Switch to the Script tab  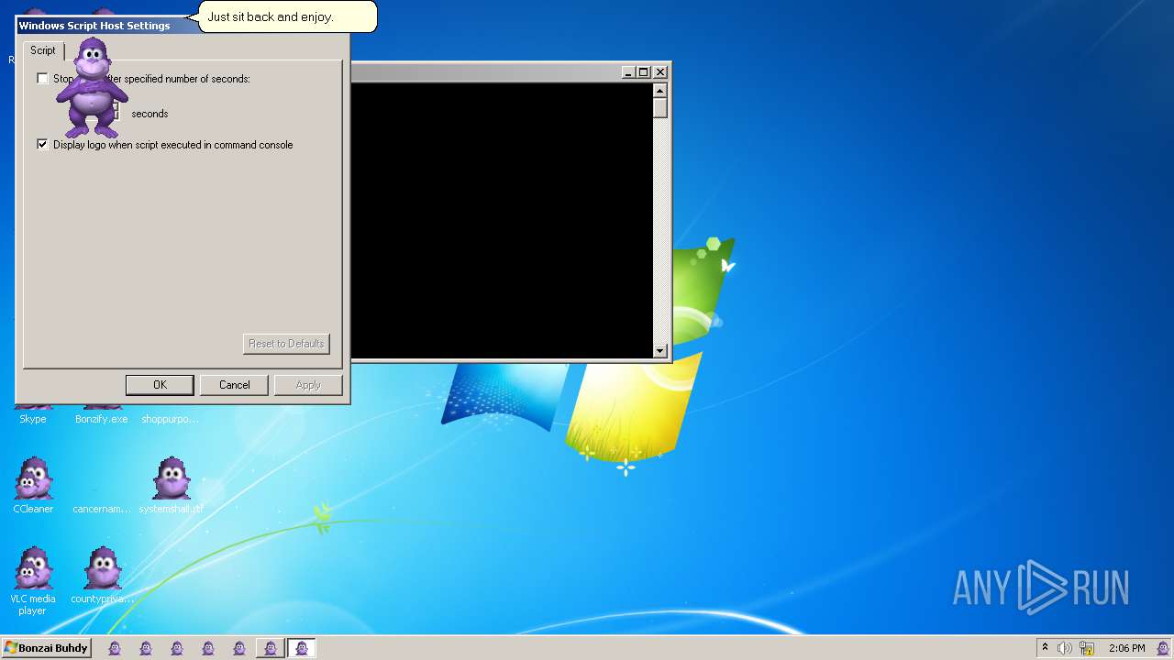[43, 50]
